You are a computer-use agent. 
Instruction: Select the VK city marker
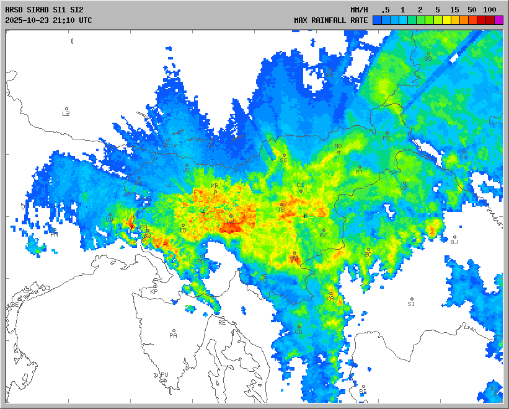pos(463,152)
